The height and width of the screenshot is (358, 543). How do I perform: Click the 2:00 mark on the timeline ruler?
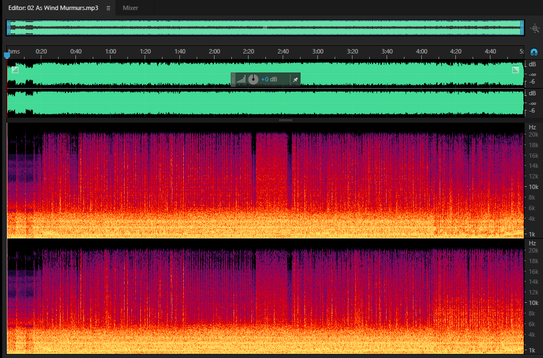coord(215,51)
